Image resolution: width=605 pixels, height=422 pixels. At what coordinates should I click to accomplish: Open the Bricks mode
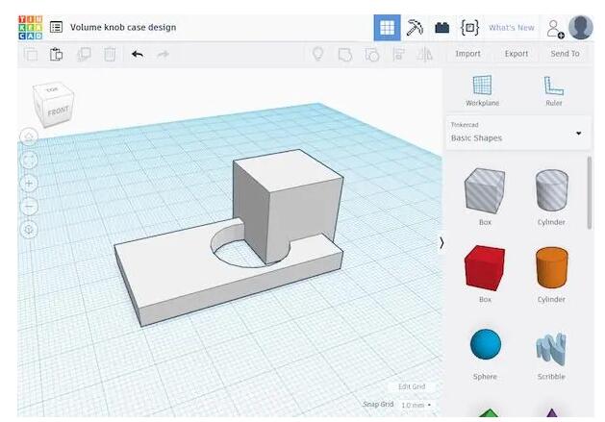click(441, 28)
